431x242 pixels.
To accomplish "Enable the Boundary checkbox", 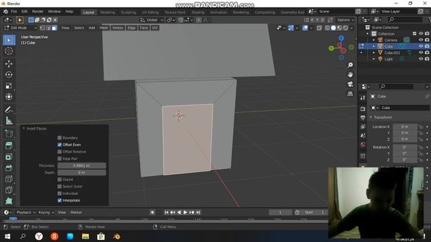I will click(x=59, y=138).
